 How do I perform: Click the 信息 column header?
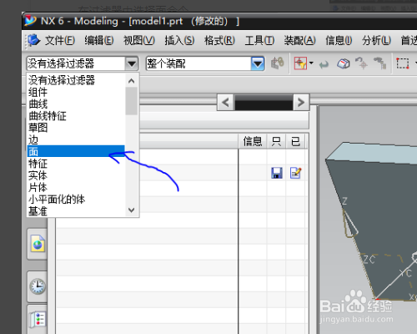point(253,141)
